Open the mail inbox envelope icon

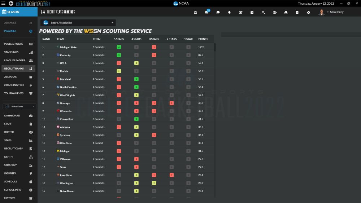207,12
